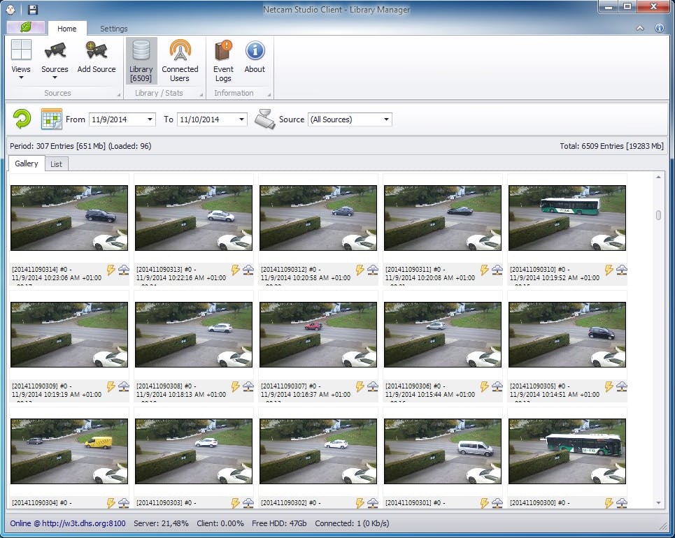Toggle the green leaf application button

(25, 28)
